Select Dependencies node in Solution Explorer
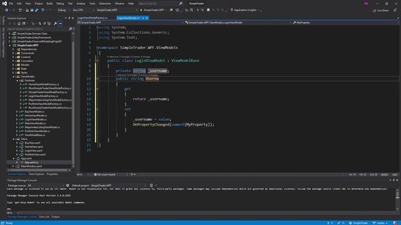Image resolution: width=401 pixels, height=225 pixels. [29, 49]
